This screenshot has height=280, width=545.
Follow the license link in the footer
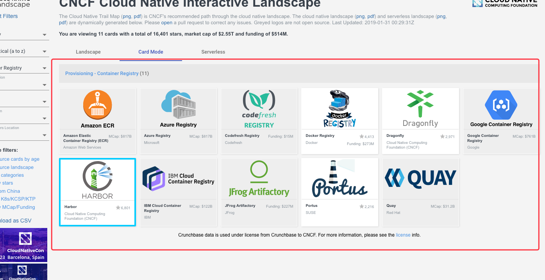(x=403, y=235)
